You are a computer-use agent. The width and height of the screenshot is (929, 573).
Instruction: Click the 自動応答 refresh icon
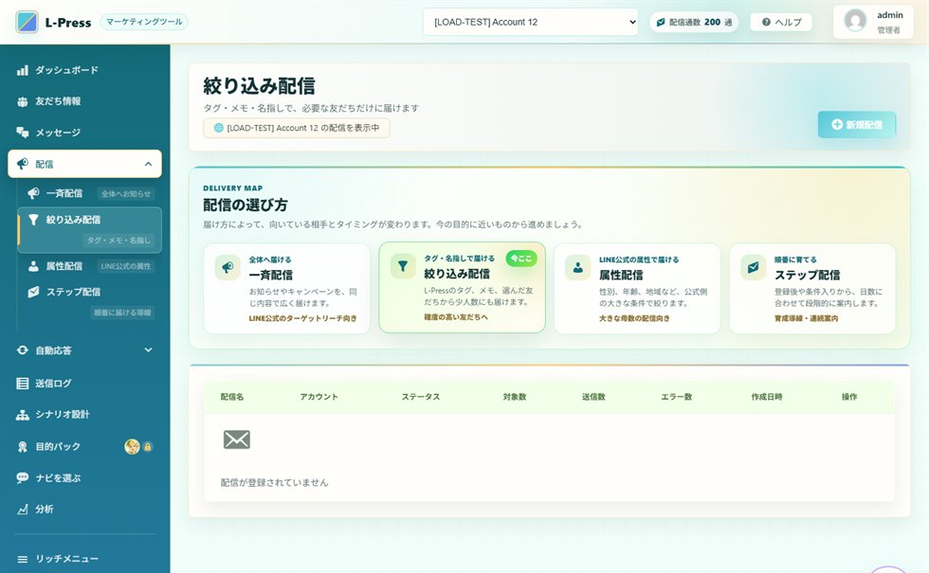23,350
